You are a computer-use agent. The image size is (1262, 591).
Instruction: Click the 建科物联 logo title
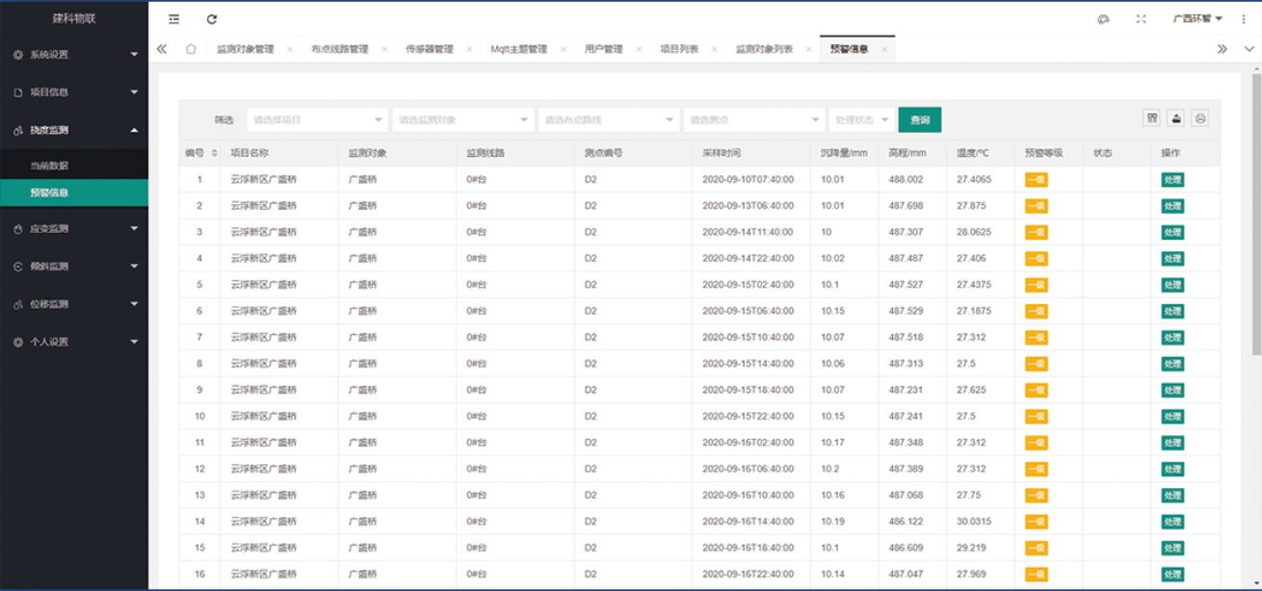74,18
